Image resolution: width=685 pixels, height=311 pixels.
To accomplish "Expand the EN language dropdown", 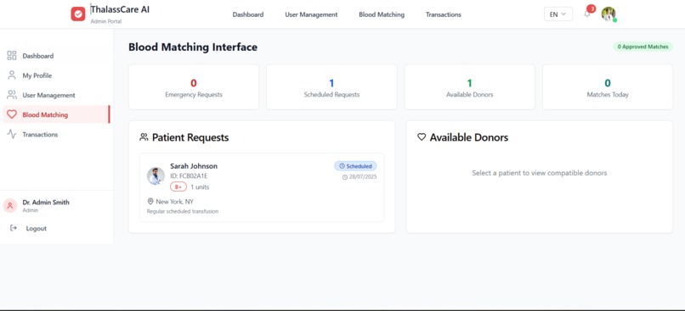I will tap(558, 14).
